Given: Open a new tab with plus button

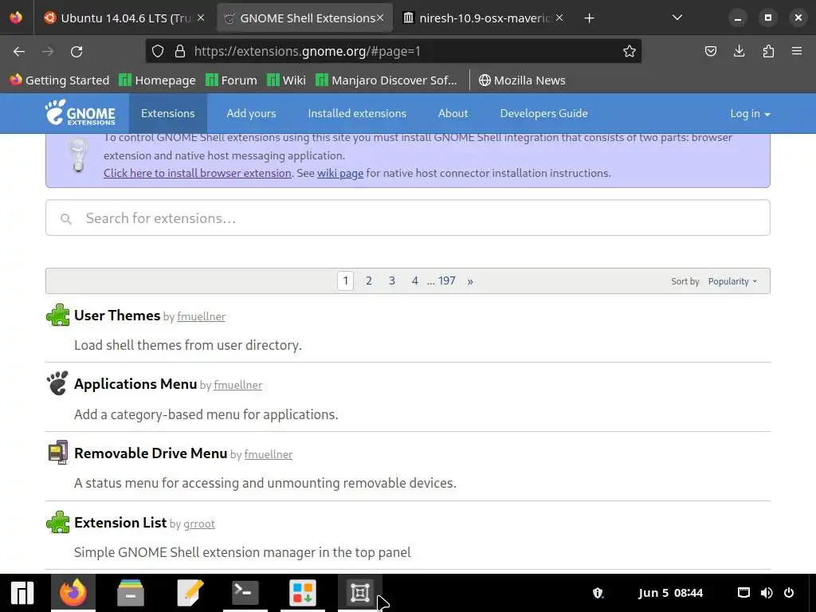Looking at the screenshot, I should click(x=589, y=18).
